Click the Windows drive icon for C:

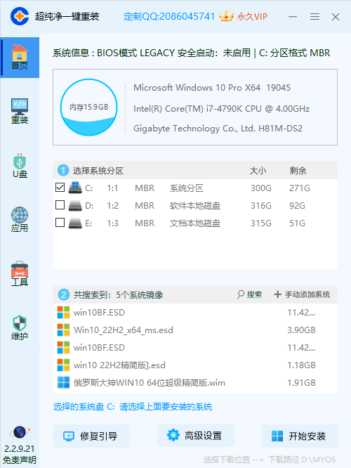click(75, 188)
